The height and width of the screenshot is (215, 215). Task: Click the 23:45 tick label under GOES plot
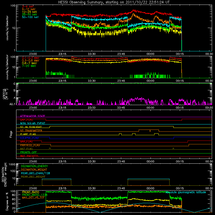point(121,108)
